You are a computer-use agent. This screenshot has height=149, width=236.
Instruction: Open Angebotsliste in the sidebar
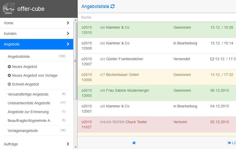point(19,57)
